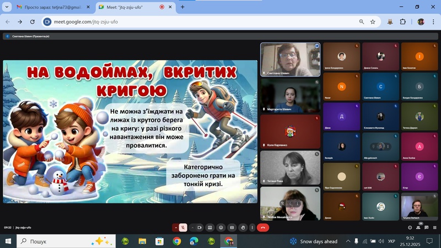Image resolution: width=441 pixels, height=248 pixels.
Task: Toggle the camera on or off
Action: coord(198,227)
